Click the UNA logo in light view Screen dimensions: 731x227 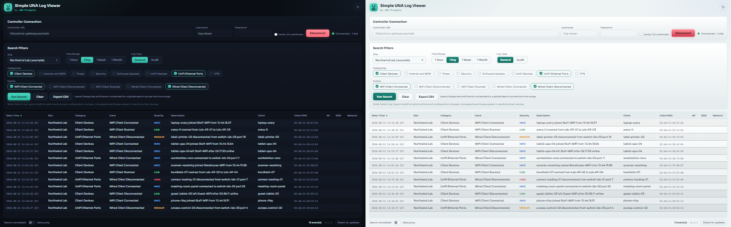tap(373, 7)
